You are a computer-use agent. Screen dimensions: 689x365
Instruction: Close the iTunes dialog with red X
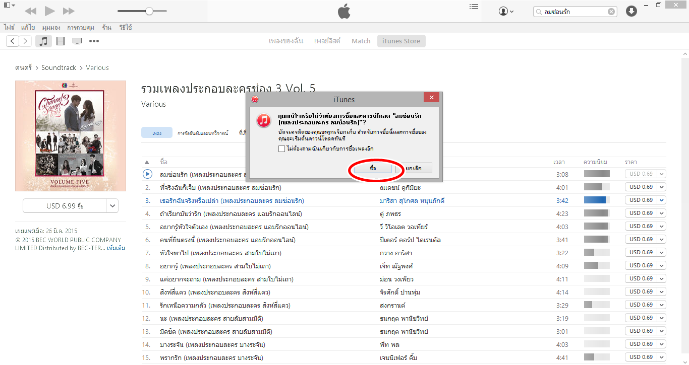click(431, 98)
